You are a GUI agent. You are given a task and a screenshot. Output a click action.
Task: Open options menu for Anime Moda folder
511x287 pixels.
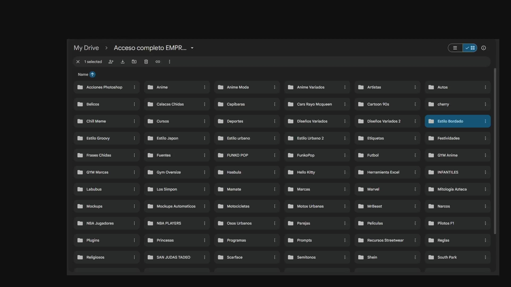pyautogui.click(x=275, y=87)
